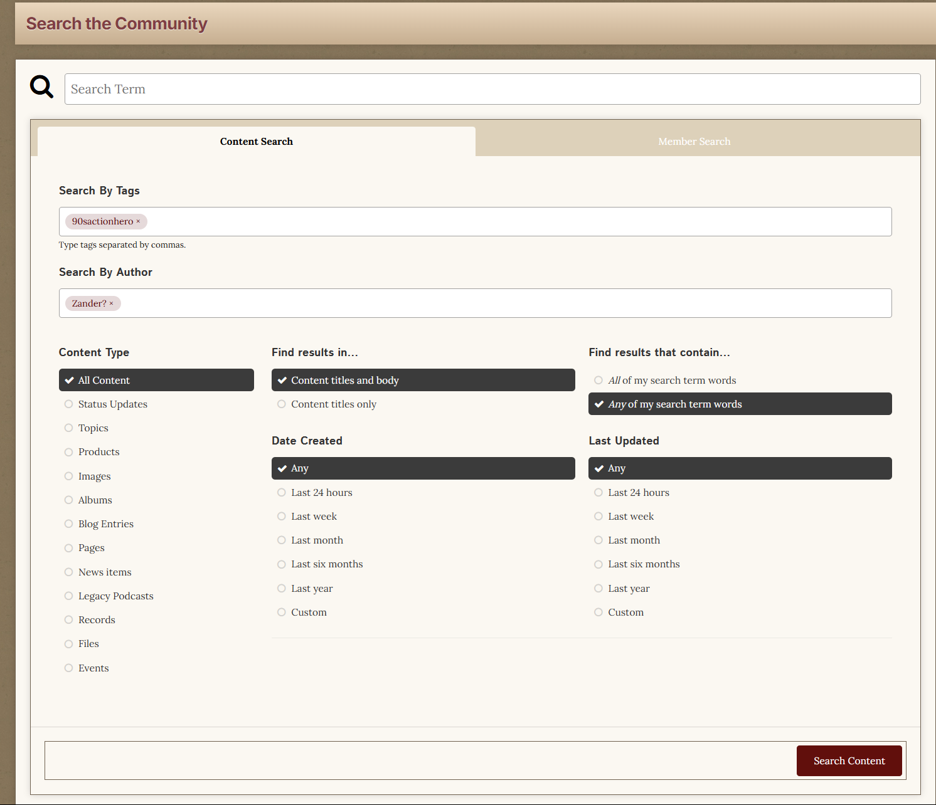Pick Custom under Date Created
The image size is (936, 805).
coord(309,613)
